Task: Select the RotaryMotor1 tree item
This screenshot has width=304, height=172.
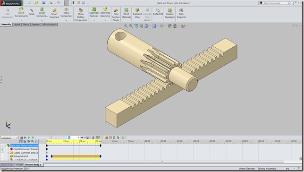Action: (21, 156)
